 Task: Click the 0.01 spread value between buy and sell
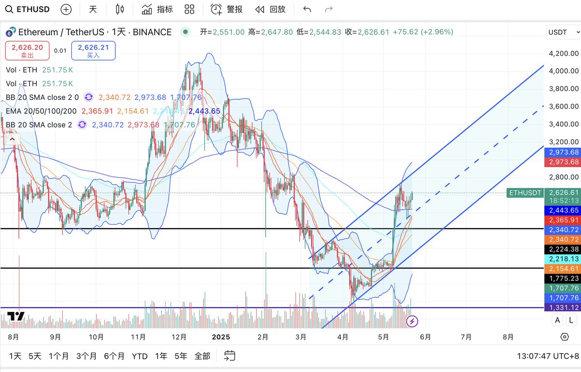60,51
